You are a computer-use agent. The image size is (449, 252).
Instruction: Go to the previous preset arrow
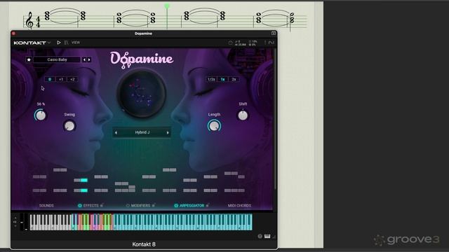coord(84,59)
